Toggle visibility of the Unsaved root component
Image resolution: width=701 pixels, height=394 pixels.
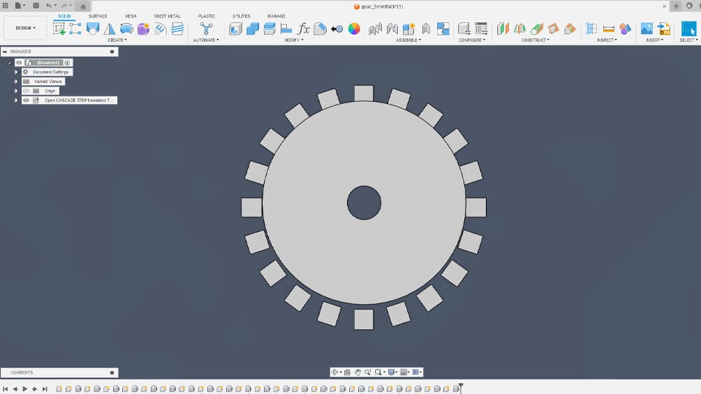19,63
